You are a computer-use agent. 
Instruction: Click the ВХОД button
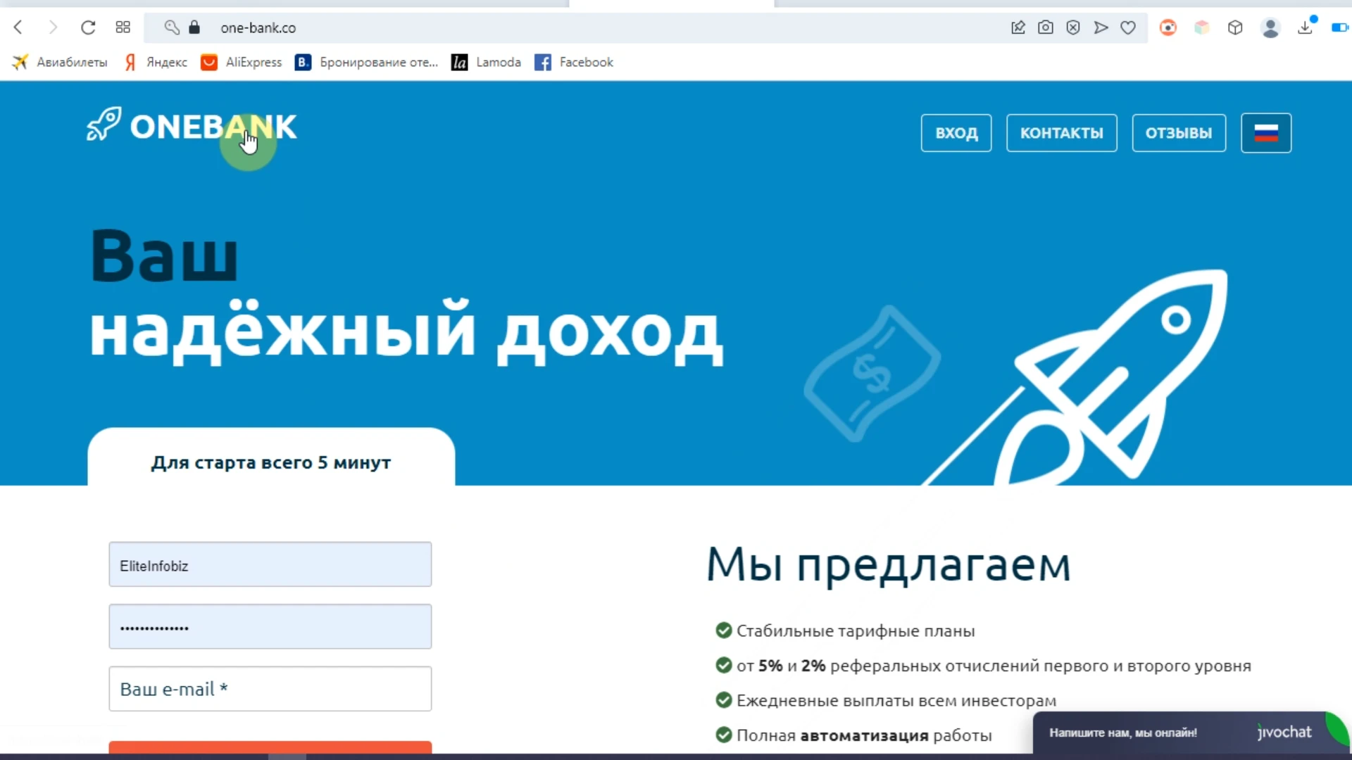coord(956,133)
